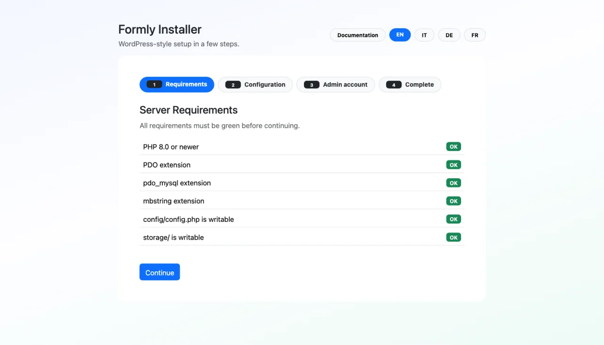
Task: Switch language to IT
Action: tap(424, 35)
